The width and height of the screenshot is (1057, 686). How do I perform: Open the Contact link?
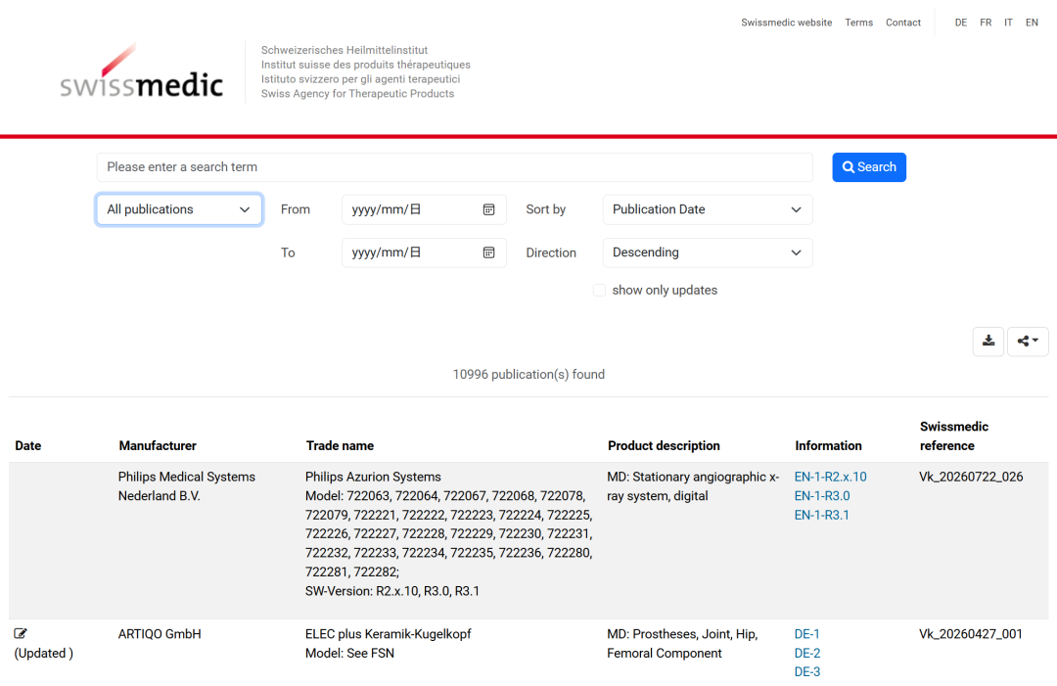pos(903,23)
